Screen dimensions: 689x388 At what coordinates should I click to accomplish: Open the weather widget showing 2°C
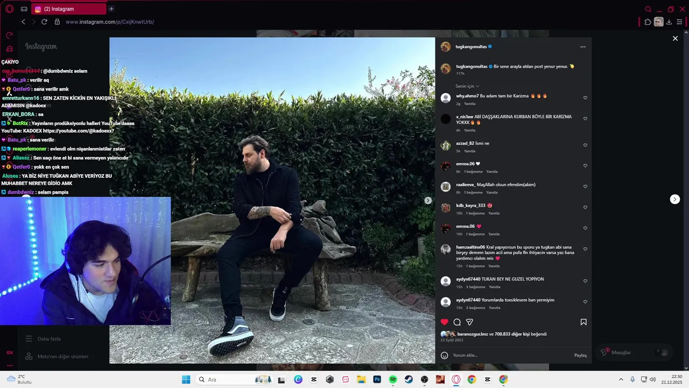pyautogui.click(x=18, y=379)
